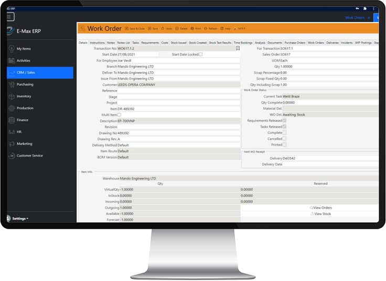This screenshot has height=281, width=386.
Task: Delete the work order via toolbar
Action: click(181, 29)
